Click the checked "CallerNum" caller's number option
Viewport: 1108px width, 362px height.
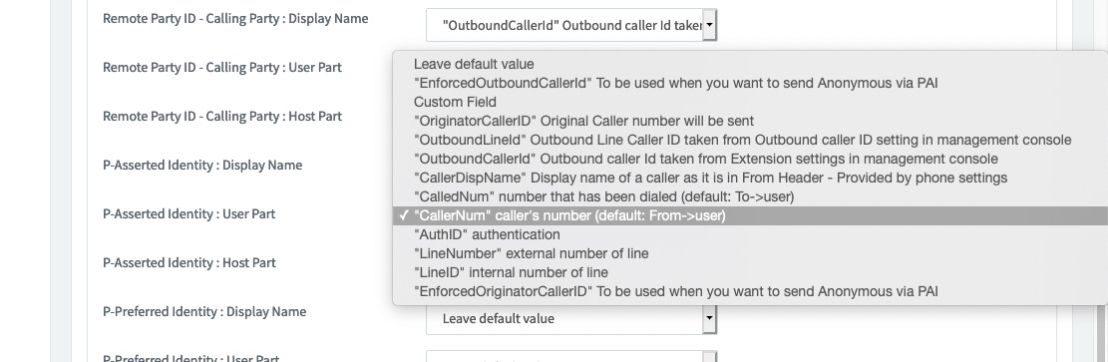(x=750, y=215)
